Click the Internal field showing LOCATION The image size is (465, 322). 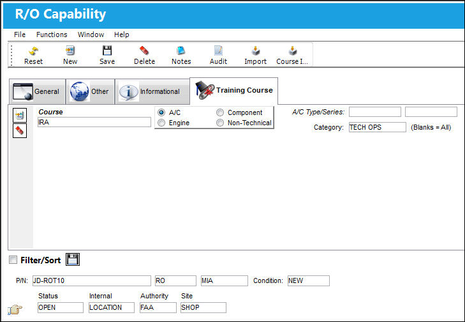click(x=112, y=307)
